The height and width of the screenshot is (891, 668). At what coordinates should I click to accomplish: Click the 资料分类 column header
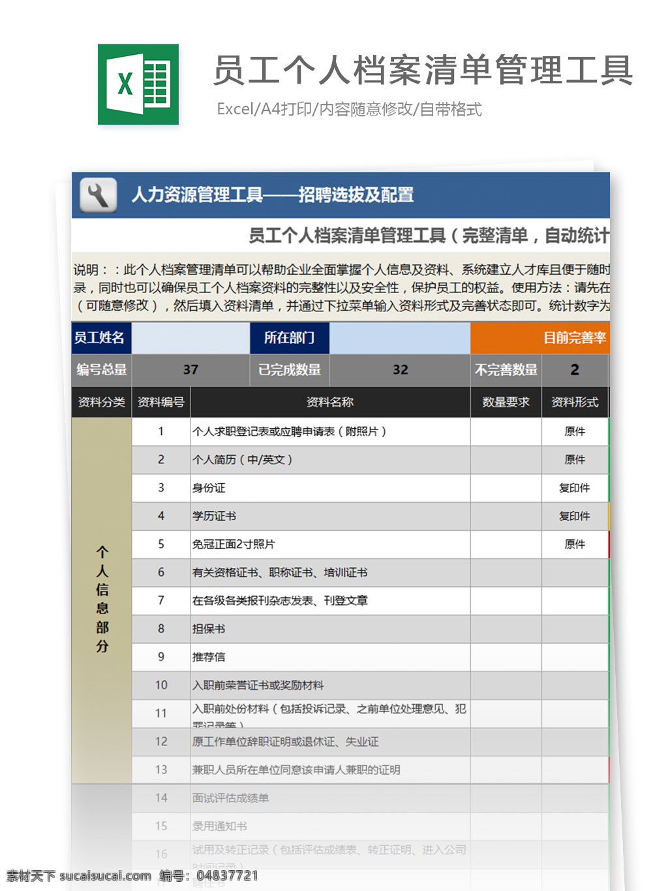[102, 402]
